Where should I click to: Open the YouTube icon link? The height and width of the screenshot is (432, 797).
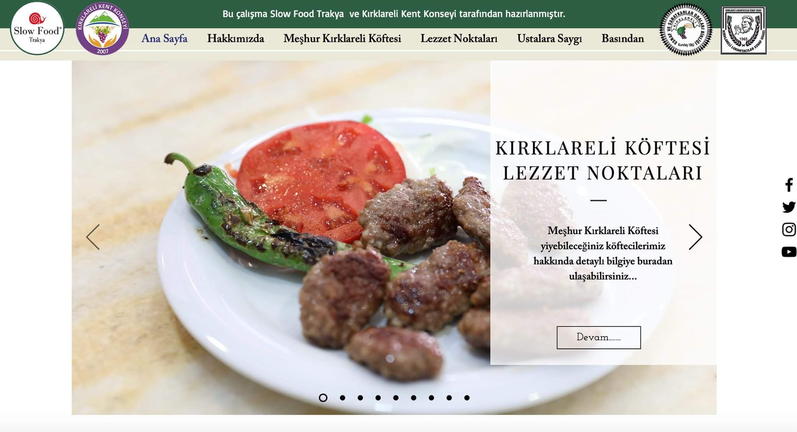point(789,252)
